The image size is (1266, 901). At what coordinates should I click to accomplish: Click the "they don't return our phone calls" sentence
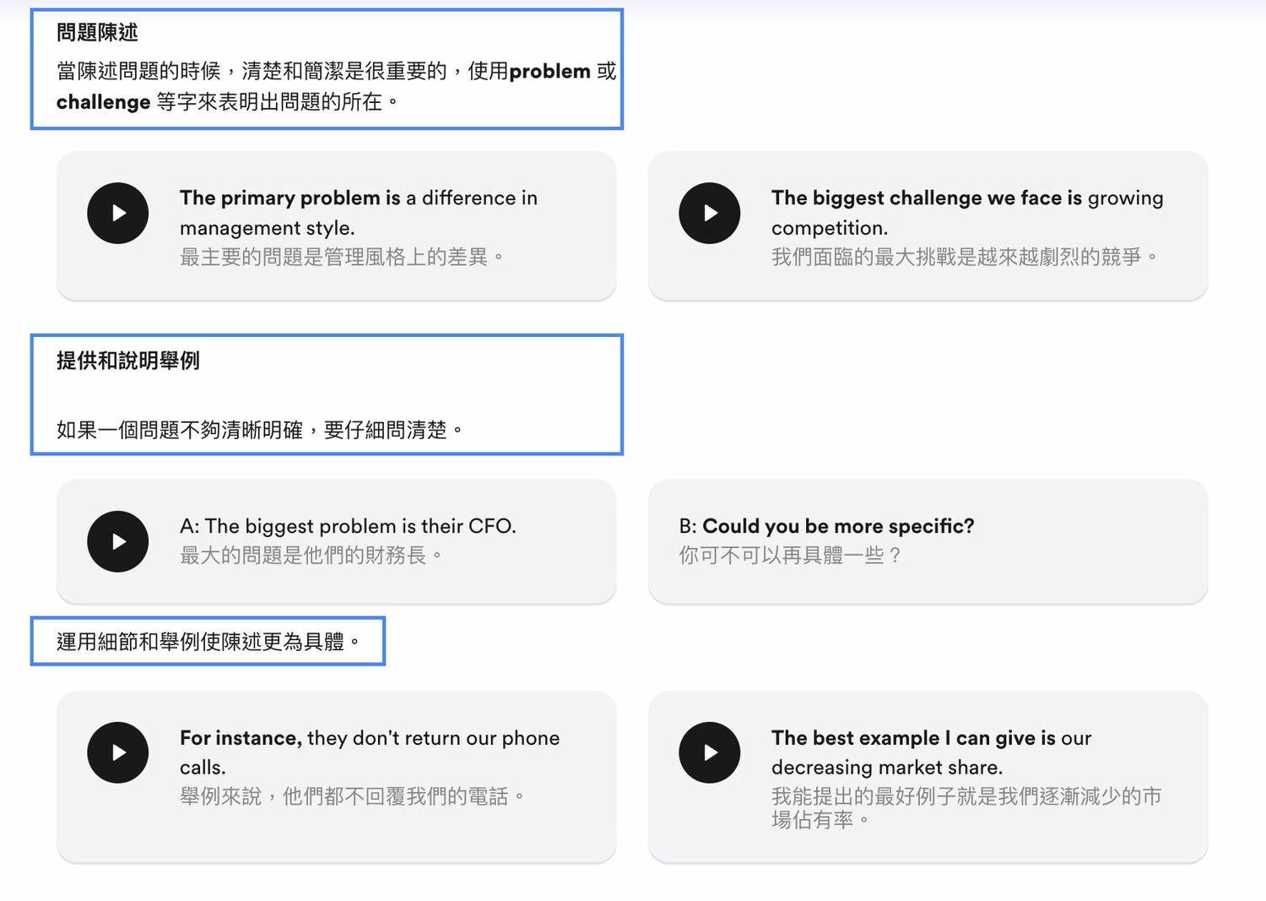(x=369, y=752)
